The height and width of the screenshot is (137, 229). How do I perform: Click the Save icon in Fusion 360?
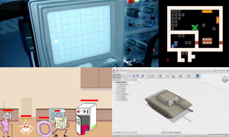pos(121,70)
